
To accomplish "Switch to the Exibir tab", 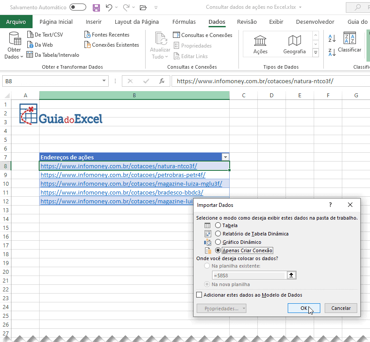I will point(276,22).
